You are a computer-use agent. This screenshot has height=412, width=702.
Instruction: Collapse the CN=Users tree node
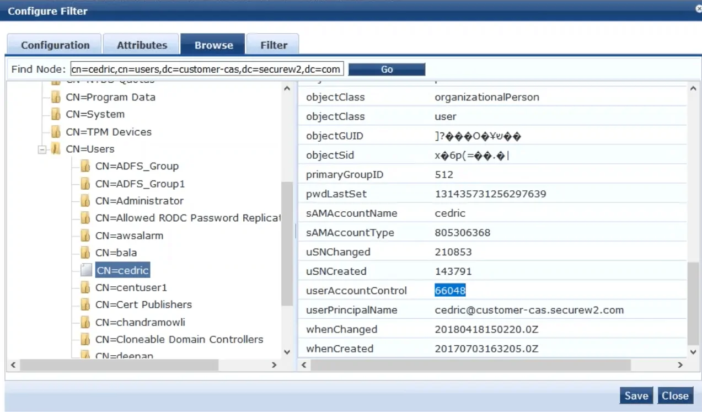[42, 149]
